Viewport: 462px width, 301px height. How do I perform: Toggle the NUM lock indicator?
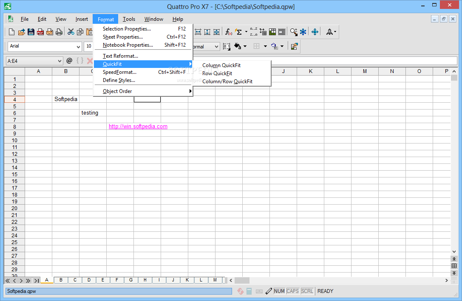point(279,291)
